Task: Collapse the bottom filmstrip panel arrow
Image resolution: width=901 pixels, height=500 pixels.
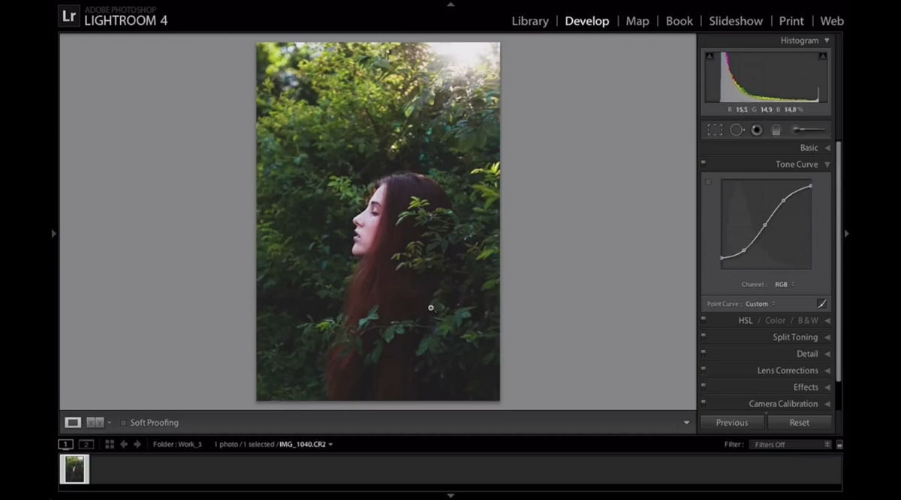Action: tap(450, 496)
